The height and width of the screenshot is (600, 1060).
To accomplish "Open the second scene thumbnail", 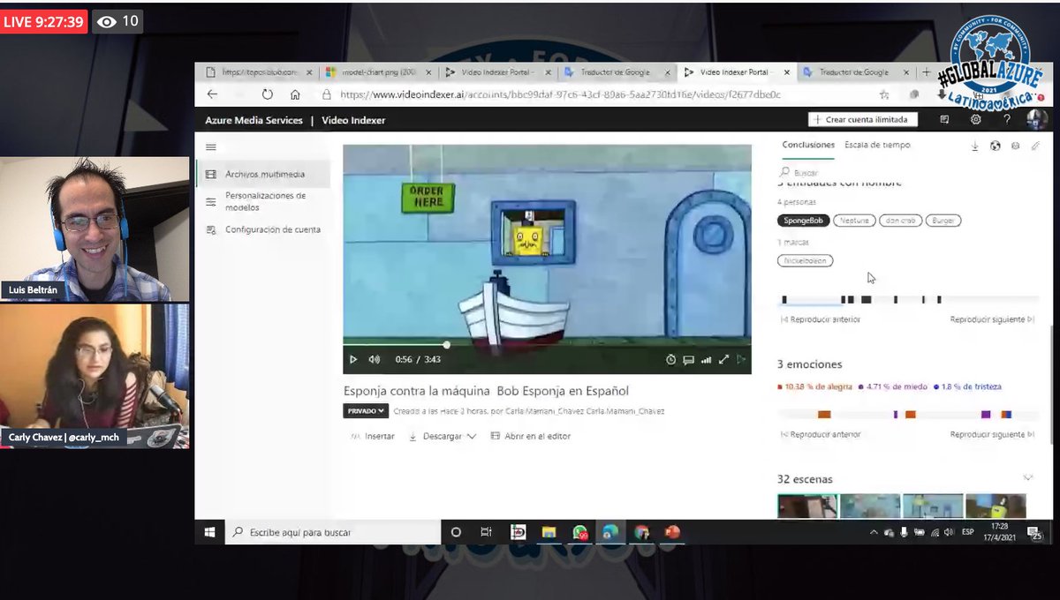I will click(870, 506).
